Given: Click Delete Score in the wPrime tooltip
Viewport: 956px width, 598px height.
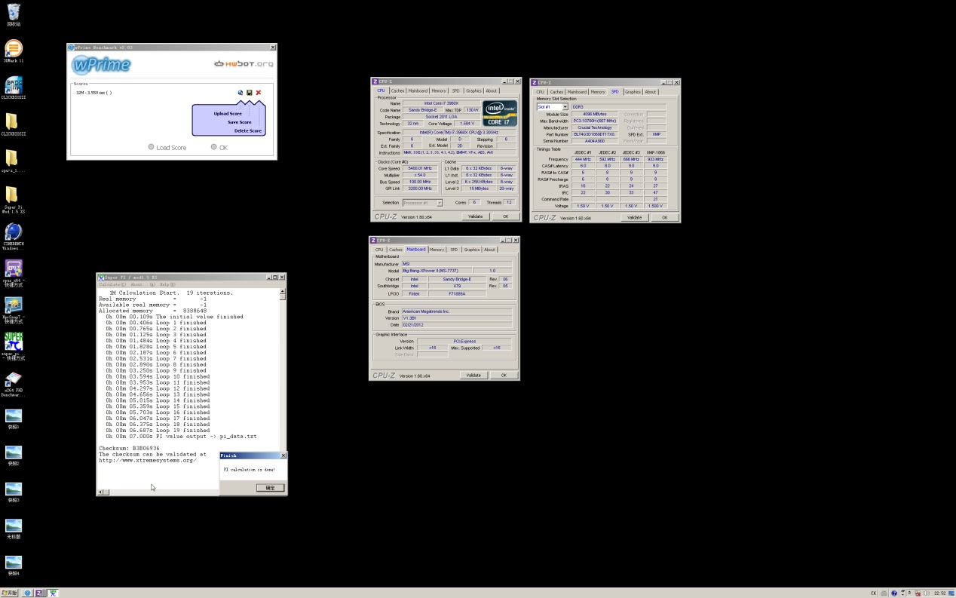Looking at the screenshot, I should tap(248, 130).
